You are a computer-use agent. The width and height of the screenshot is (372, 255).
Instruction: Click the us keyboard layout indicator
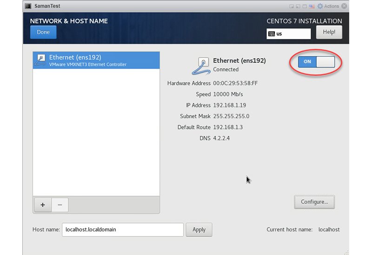(x=288, y=34)
